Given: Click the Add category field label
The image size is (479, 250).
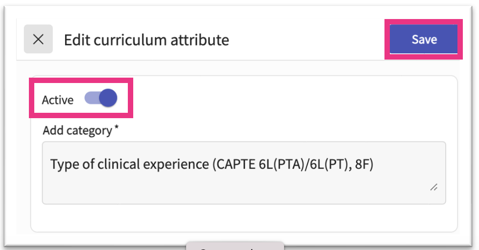Looking at the screenshot, I should click(x=77, y=131).
